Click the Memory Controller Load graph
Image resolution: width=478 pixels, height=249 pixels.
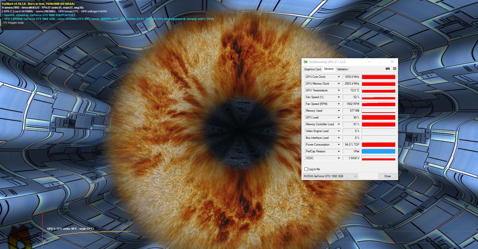click(378, 124)
